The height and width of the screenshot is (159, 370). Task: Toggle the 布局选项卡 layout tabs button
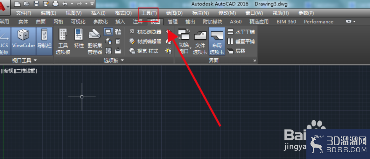[x=217, y=41]
